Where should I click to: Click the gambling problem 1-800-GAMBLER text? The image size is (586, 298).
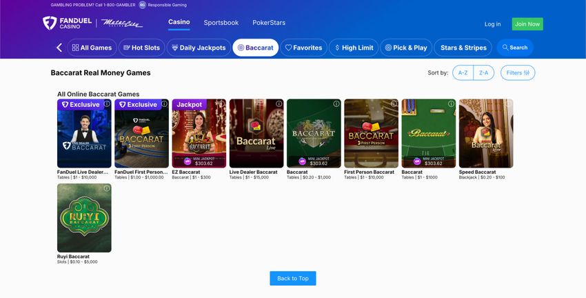click(93, 5)
